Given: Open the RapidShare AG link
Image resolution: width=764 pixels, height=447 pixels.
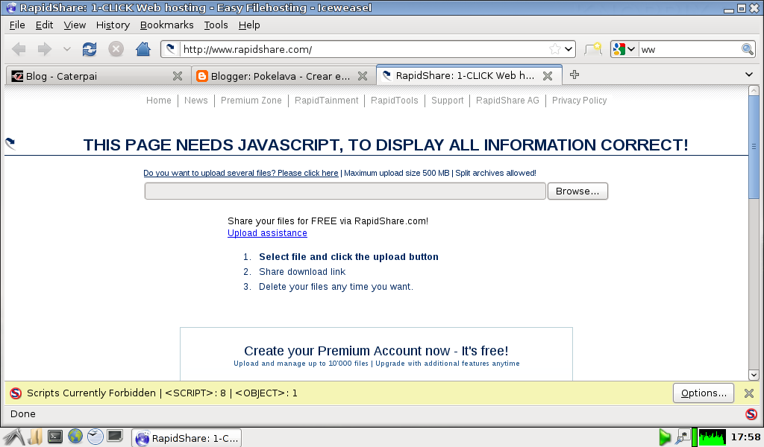Looking at the screenshot, I should (x=507, y=100).
